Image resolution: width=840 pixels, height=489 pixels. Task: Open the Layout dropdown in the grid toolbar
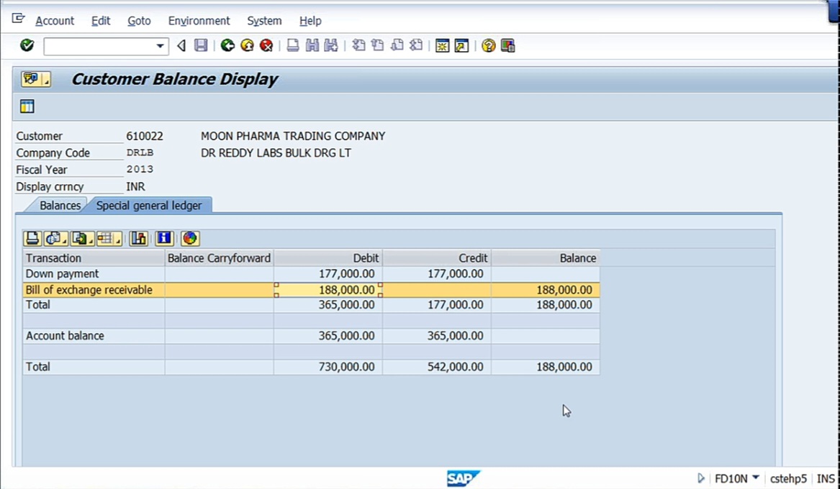click(x=109, y=238)
